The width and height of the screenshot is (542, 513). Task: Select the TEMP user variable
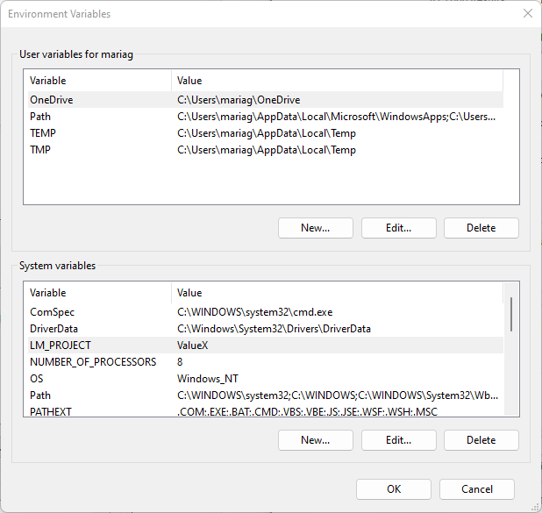pos(43,133)
